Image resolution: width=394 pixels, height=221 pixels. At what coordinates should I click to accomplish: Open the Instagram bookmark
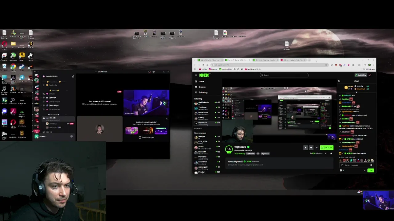tap(213, 69)
